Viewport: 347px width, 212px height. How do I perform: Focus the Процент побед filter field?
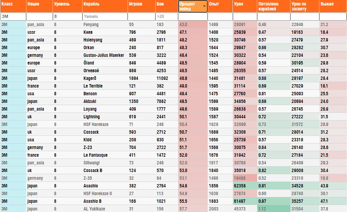pyautogui.click(x=193, y=16)
